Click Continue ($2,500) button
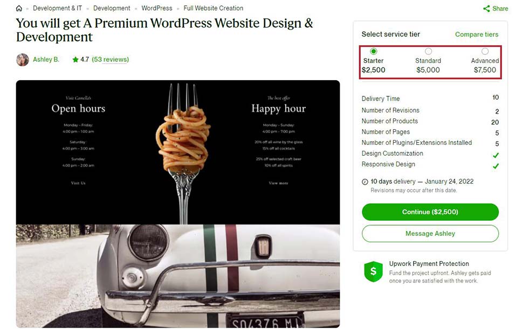 tap(430, 212)
